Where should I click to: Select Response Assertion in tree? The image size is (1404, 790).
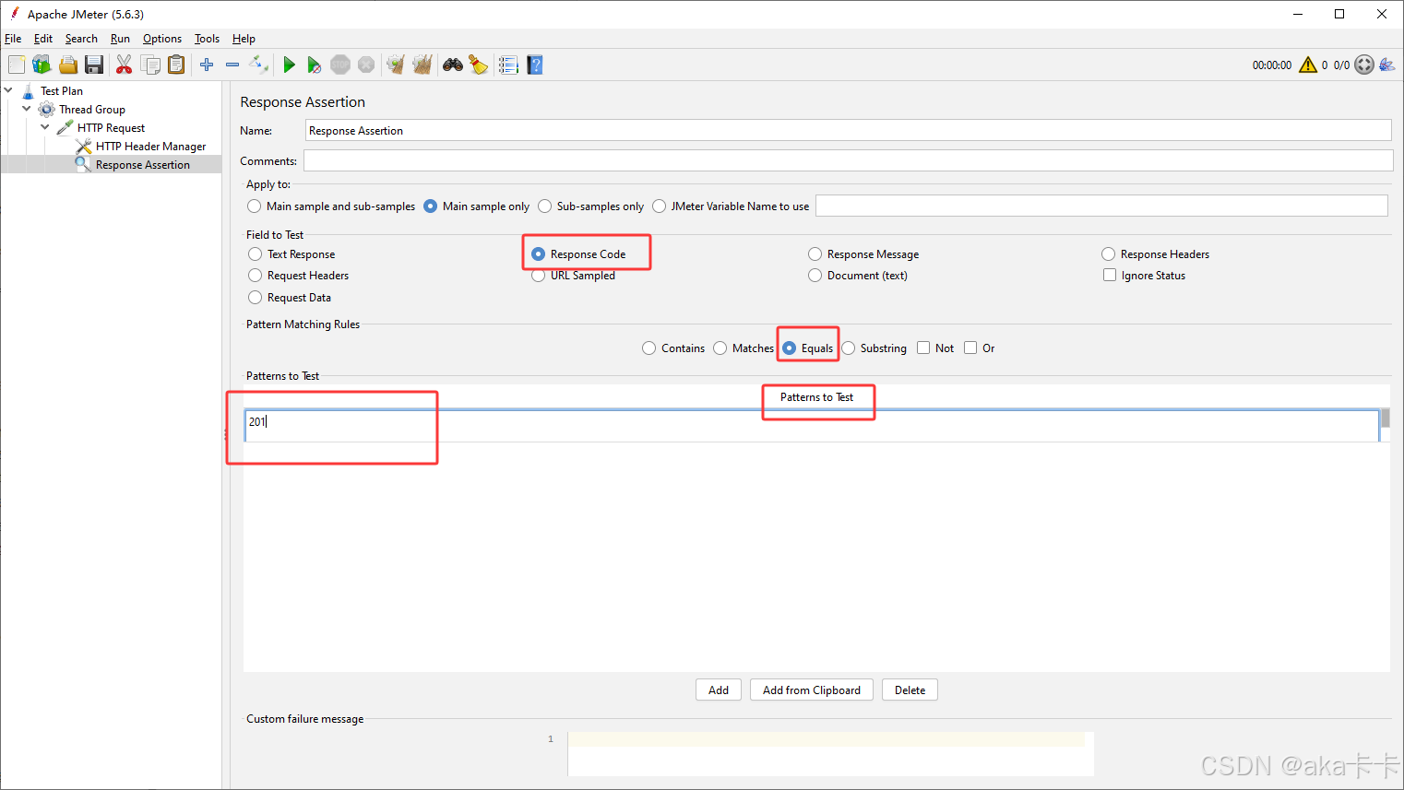pos(142,165)
